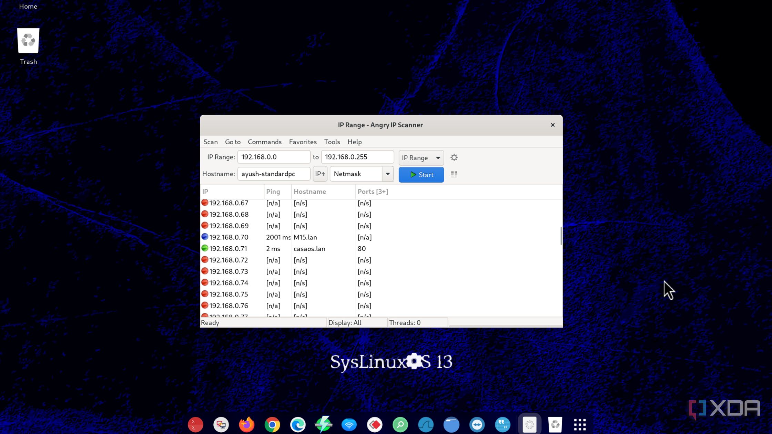The height and width of the screenshot is (434, 772).
Task: Open the blue Wi-Fi dock app
Action: (349, 425)
